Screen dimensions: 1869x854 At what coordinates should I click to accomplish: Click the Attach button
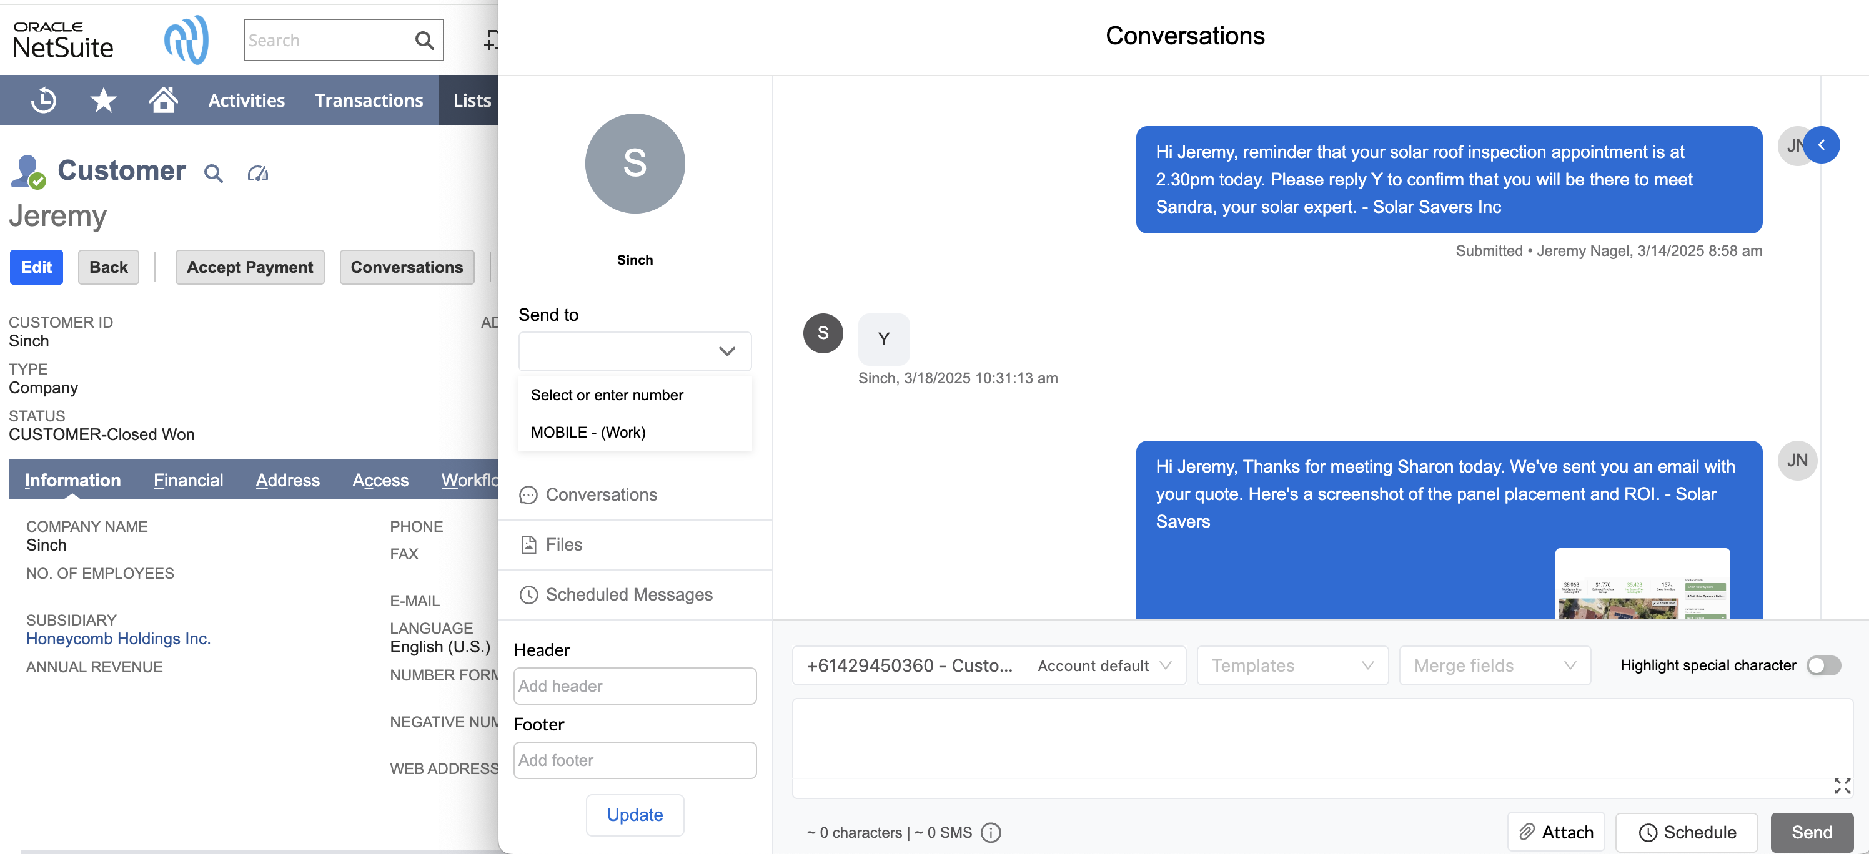[1555, 832]
